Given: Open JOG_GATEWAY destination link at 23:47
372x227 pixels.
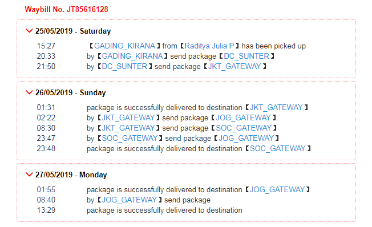Looking at the screenshot, I should click(x=246, y=138).
